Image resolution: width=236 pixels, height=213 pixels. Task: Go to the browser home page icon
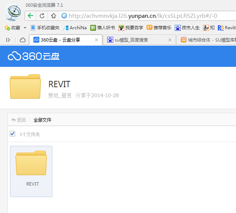(x=53, y=16)
